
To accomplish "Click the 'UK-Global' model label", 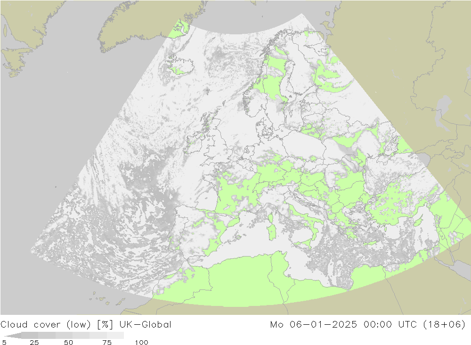I will click(145, 325).
